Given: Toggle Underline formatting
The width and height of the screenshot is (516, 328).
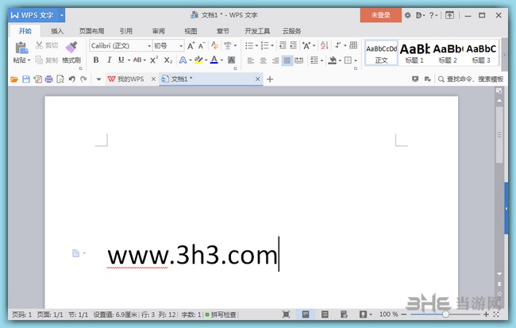Looking at the screenshot, I should tap(121, 60).
